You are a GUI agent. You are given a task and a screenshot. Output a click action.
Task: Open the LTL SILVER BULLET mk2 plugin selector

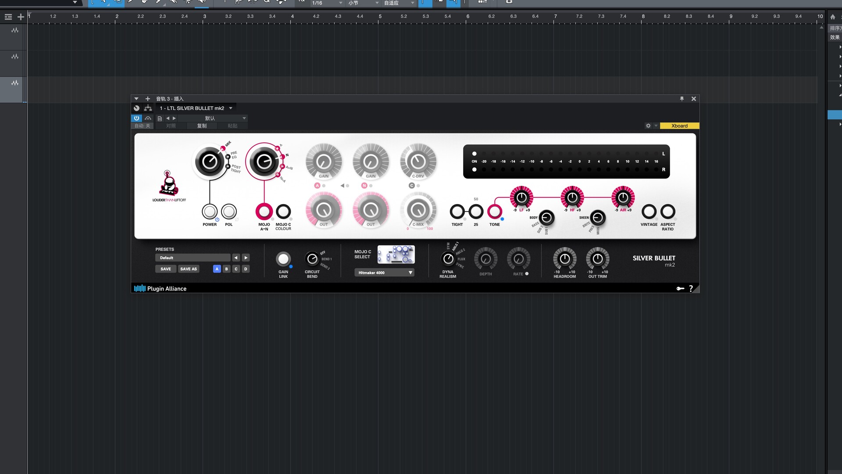click(x=196, y=108)
